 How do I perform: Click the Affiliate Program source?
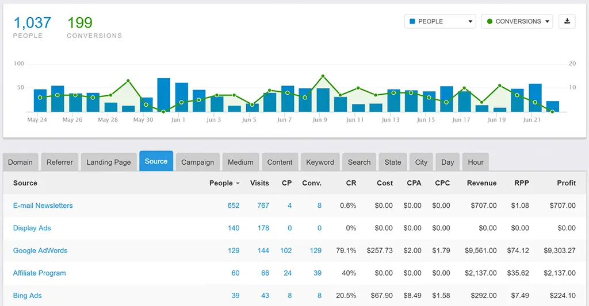40,273
